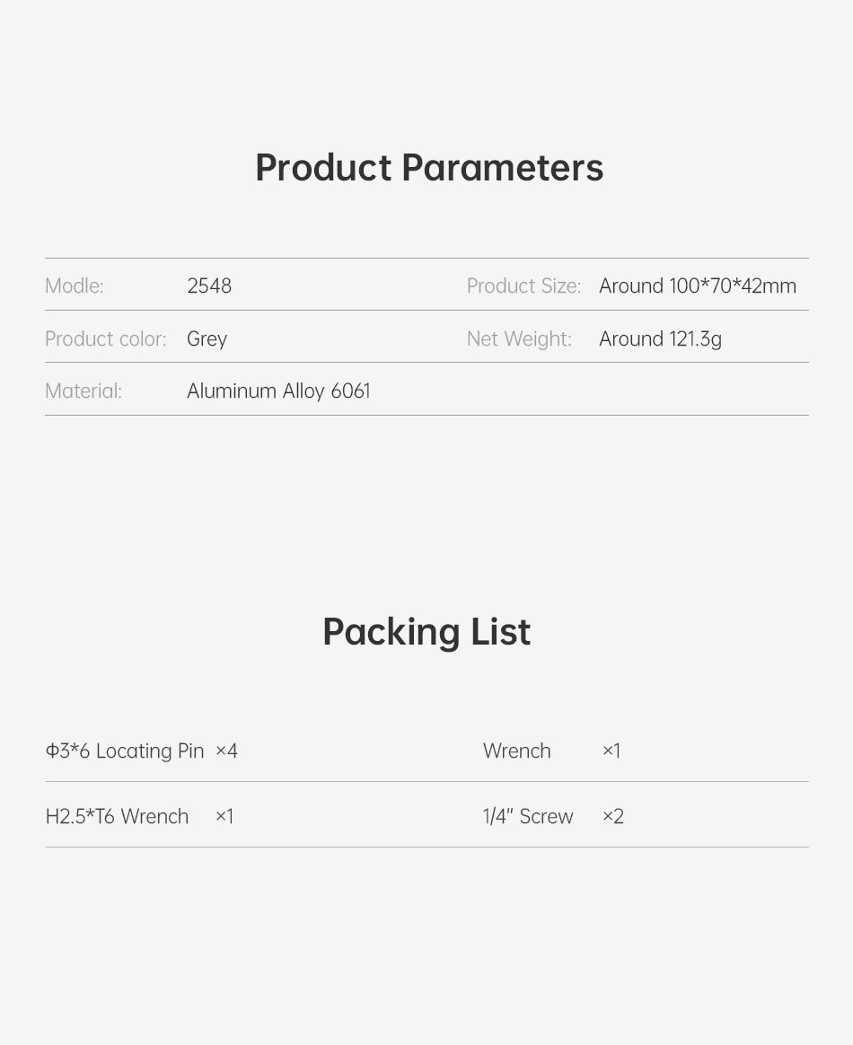The image size is (853, 1045).
Task: Click the Product Parameters heading
Action: (x=429, y=167)
